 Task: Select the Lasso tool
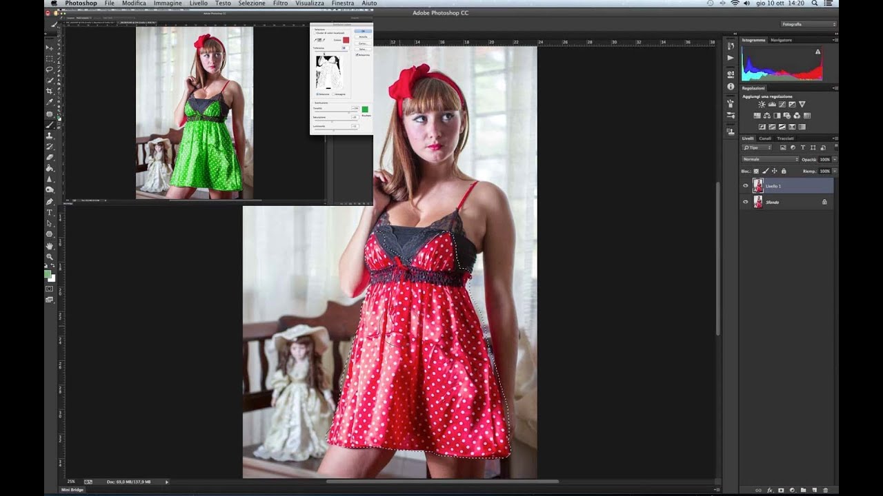[50, 70]
